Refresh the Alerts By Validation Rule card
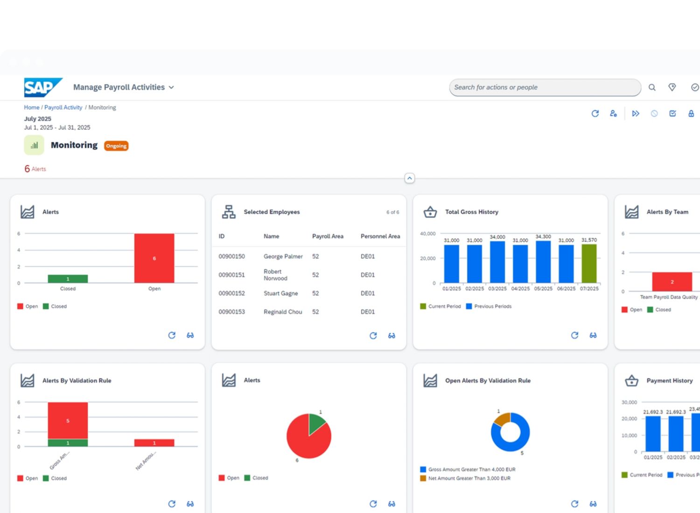Viewport: 700px width, 513px height. pos(172,504)
